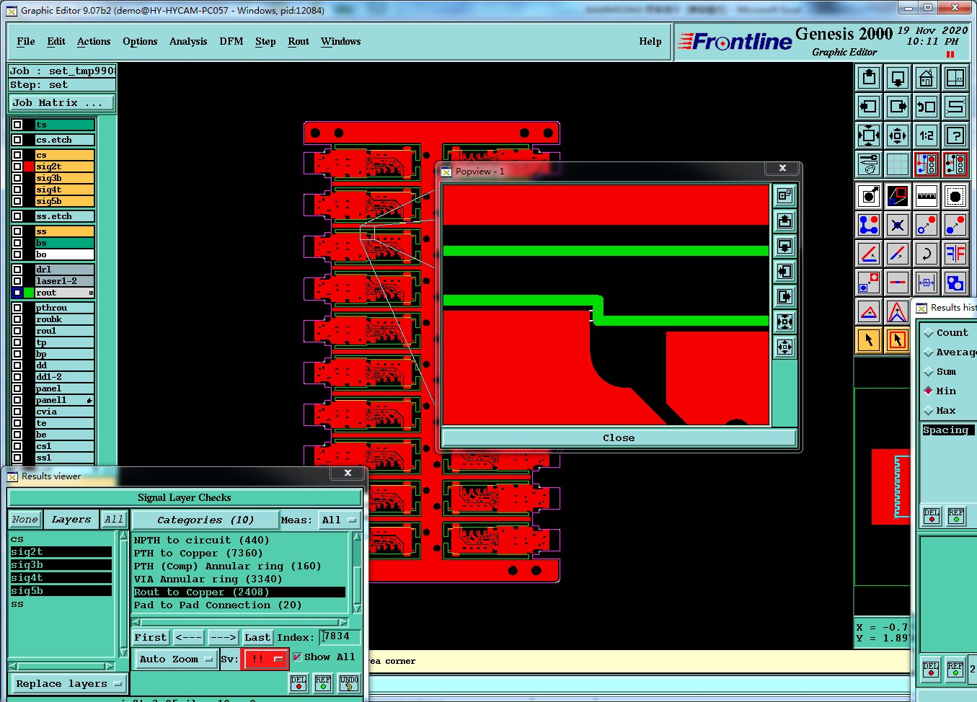Click the pan right icon in the toolbar

tap(897, 107)
